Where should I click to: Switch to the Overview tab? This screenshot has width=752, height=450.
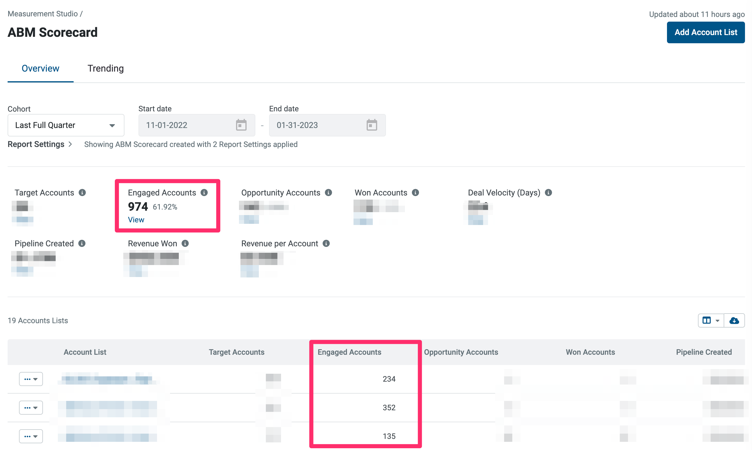click(x=40, y=69)
